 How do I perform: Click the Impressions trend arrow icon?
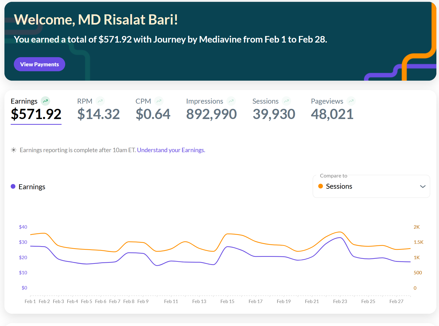tap(231, 101)
